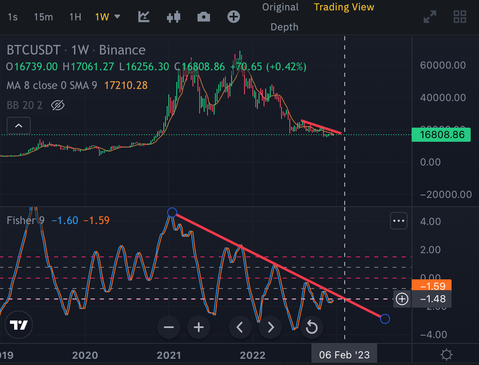Viewport: 479px width, 365px height.
Task: Open the multi-chart grid layout icon
Action: [460, 17]
